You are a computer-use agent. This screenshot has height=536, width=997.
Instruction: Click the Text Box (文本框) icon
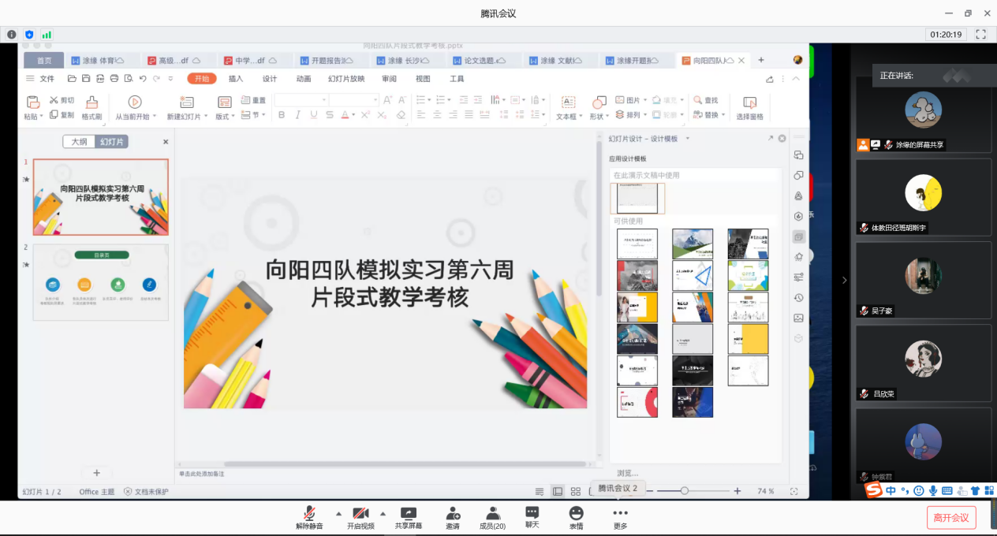tap(567, 102)
